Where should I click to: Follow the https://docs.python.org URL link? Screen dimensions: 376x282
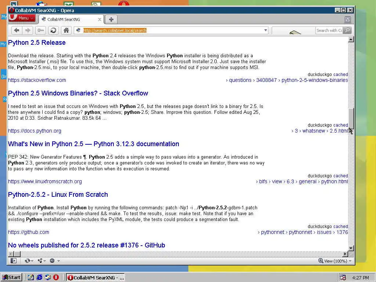(35, 131)
